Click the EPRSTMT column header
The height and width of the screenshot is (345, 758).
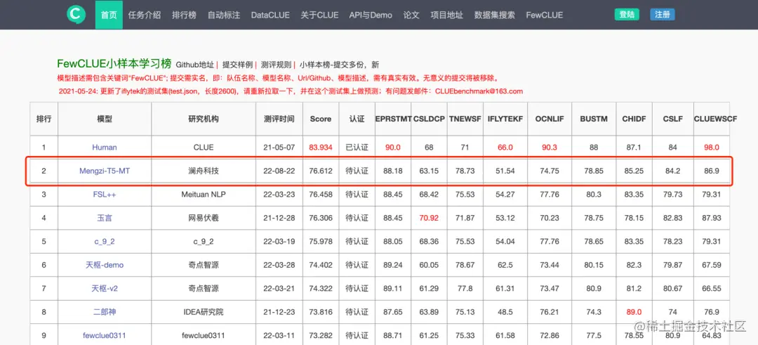click(x=392, y=119)
